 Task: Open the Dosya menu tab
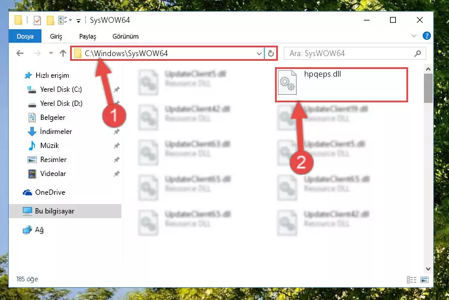[25, 36]
